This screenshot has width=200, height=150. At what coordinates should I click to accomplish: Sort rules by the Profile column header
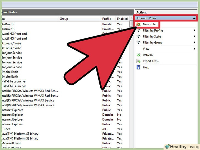(x=108, y=19)
